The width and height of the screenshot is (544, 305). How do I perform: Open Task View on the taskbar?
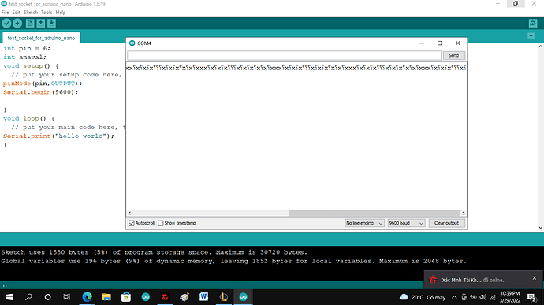[x=67, y=297]
